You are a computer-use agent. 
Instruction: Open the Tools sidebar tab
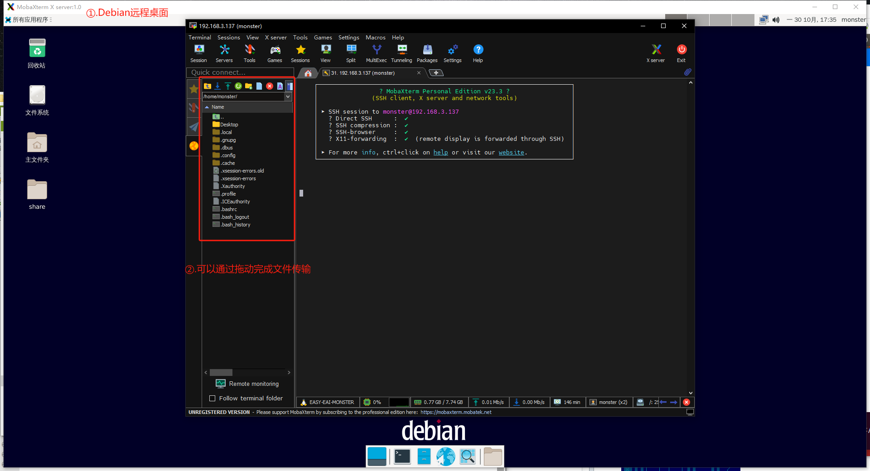click(x=194, y=108)
